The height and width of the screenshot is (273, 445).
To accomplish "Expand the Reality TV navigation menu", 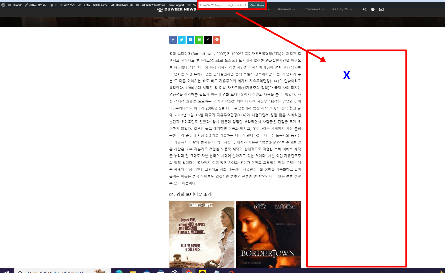I will (342, 9).
